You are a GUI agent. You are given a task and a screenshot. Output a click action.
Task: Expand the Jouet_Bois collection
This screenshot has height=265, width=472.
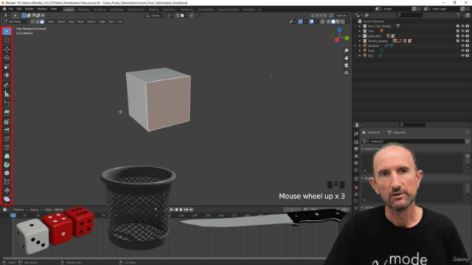360,36
